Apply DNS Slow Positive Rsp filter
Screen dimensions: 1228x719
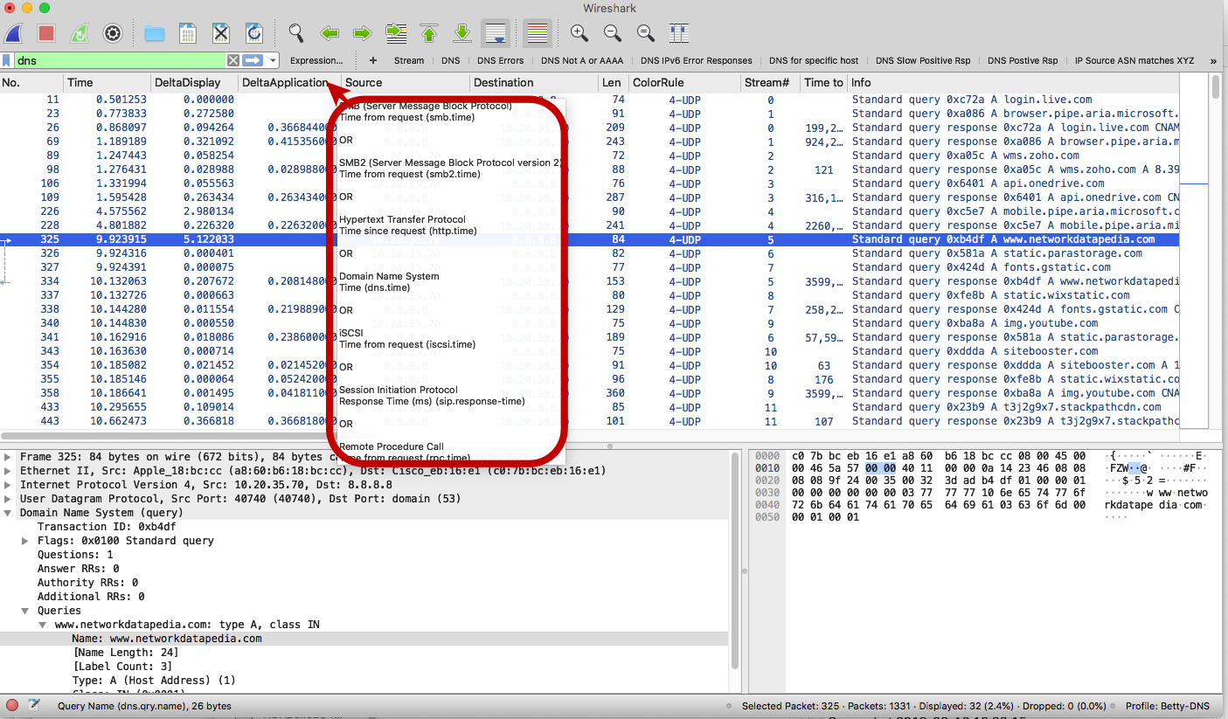(923, 60)
